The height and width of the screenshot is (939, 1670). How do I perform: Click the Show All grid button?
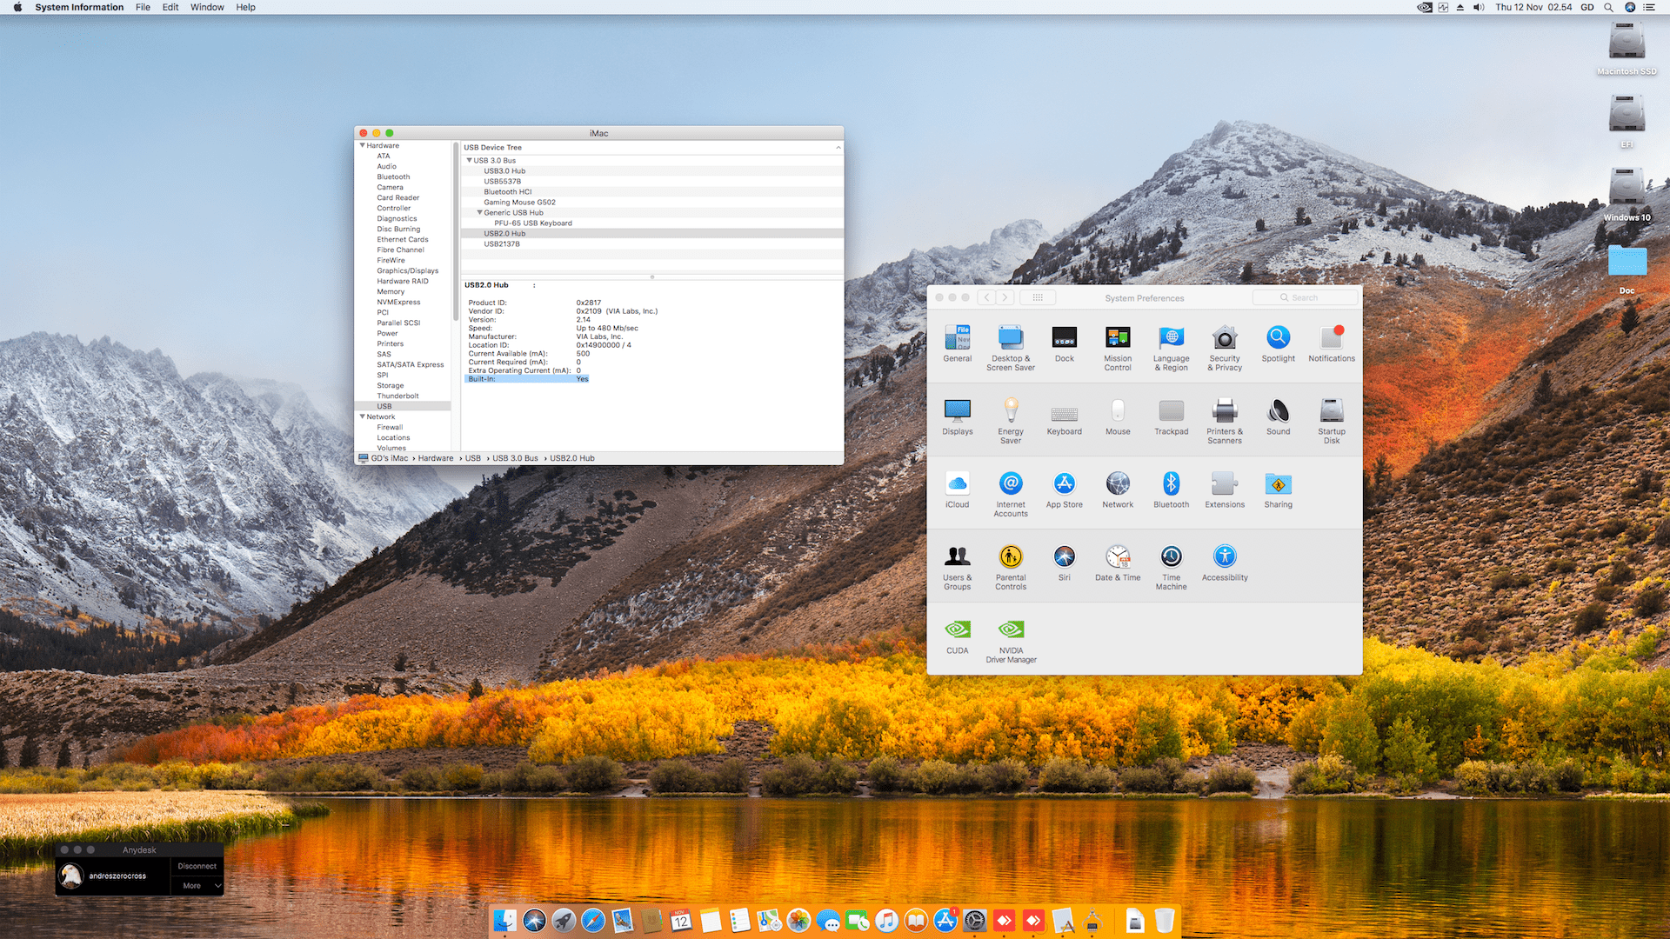point(1037,297)
